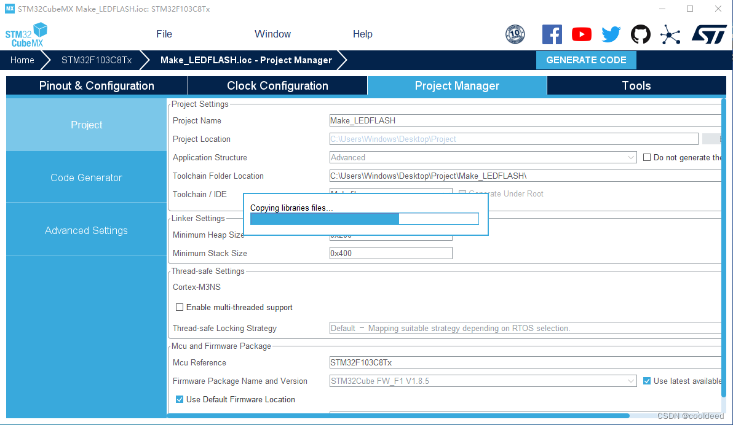Open the Twitter bird icon link

[x=611, y=34]
